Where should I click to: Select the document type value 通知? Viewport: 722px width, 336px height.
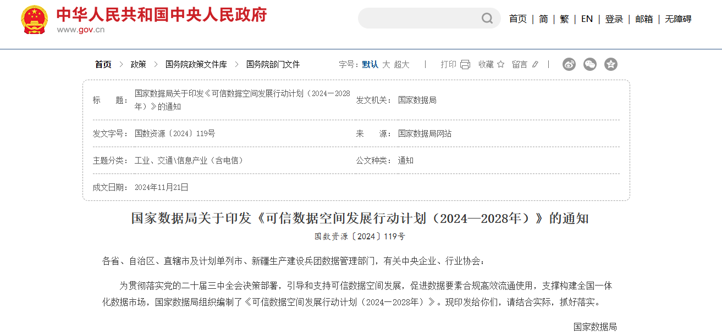(x=406, y=160)
